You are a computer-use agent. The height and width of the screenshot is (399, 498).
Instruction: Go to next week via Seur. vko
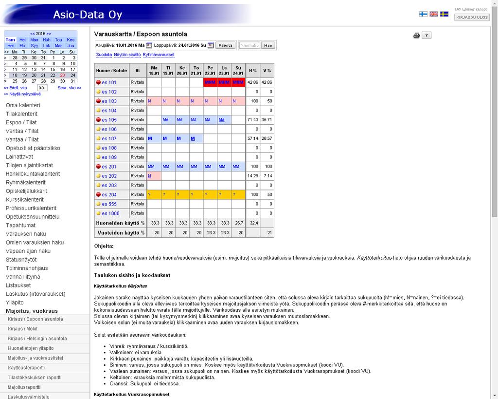click(x=69, y=88)
